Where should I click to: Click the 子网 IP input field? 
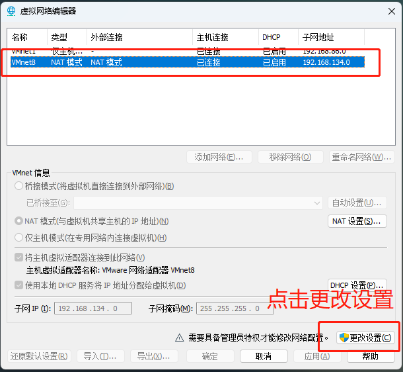point(93,308)
